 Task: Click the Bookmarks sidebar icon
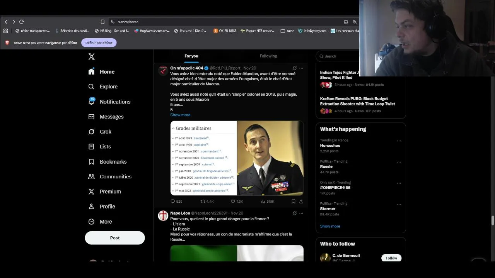tap(91, 162)
